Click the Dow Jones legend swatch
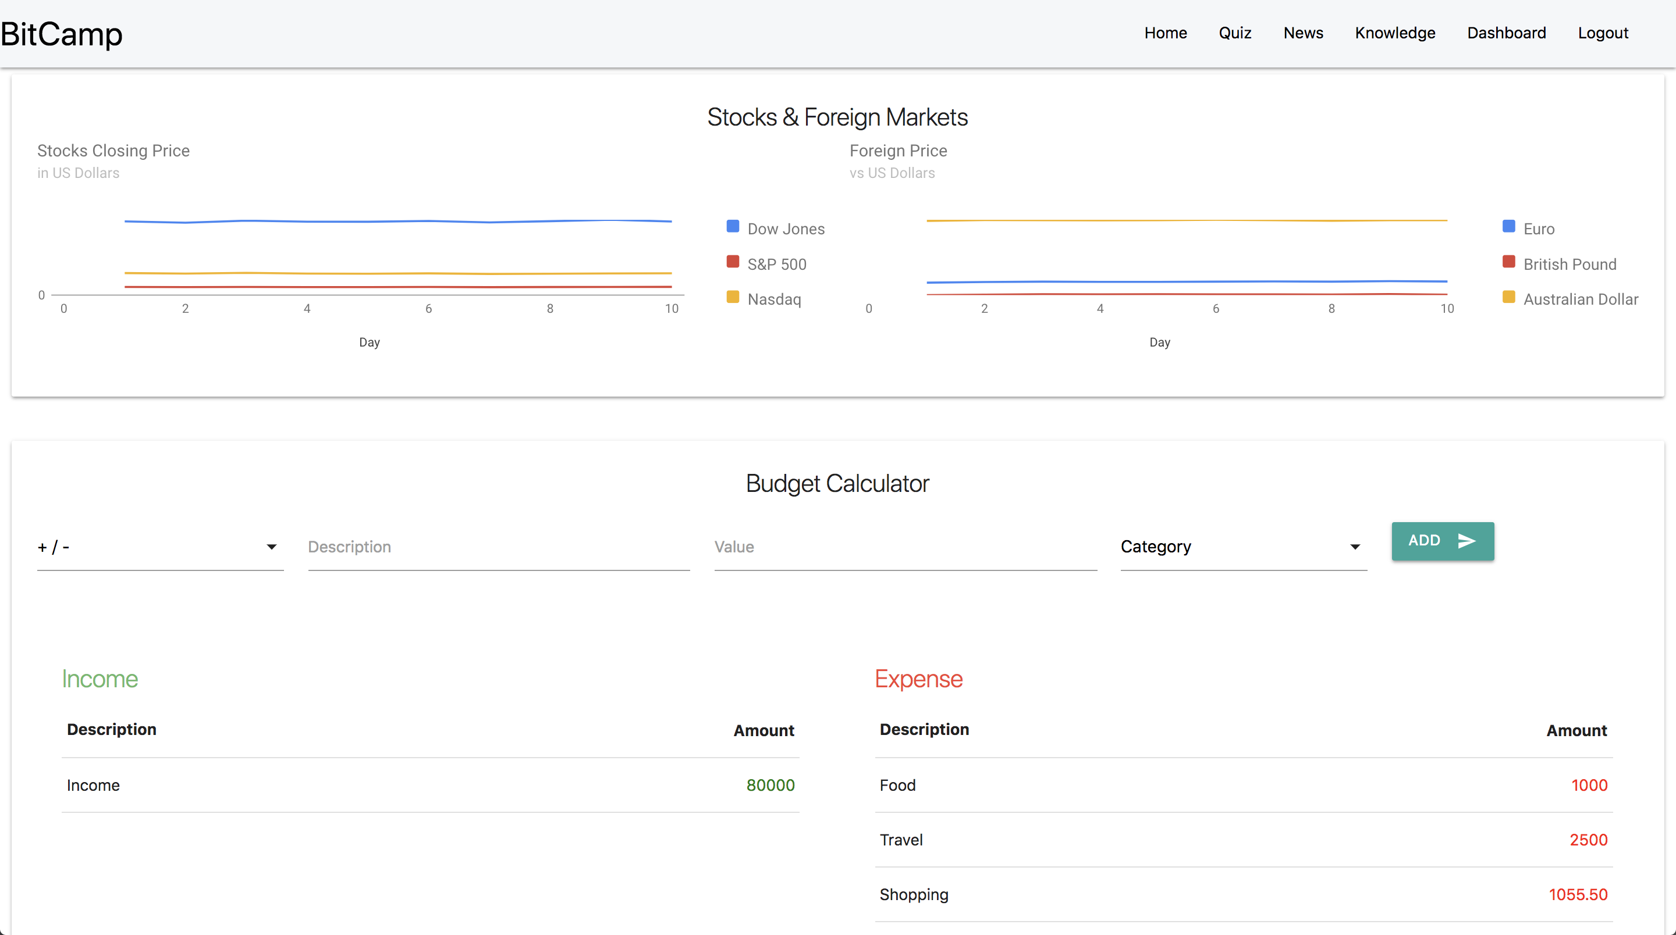This screenshot has height=935, width=1676. (733, 226)
